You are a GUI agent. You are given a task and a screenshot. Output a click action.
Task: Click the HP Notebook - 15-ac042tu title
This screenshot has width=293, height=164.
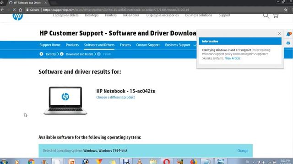(x=126, y=91)
